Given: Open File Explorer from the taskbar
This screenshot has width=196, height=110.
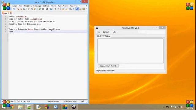Looking at the screenshot, I should point(21,107).
